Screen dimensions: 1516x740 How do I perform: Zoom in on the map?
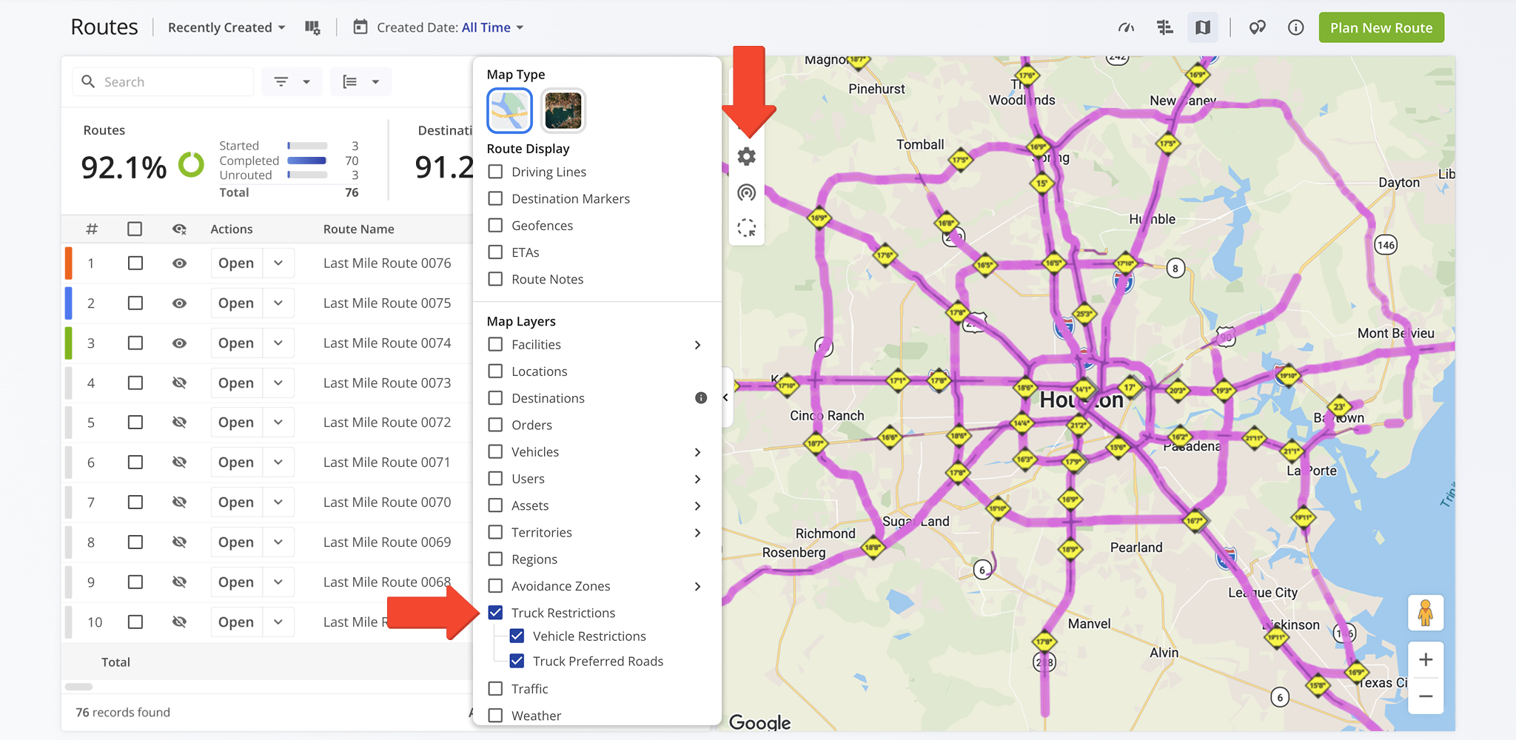pos(1426,659)
